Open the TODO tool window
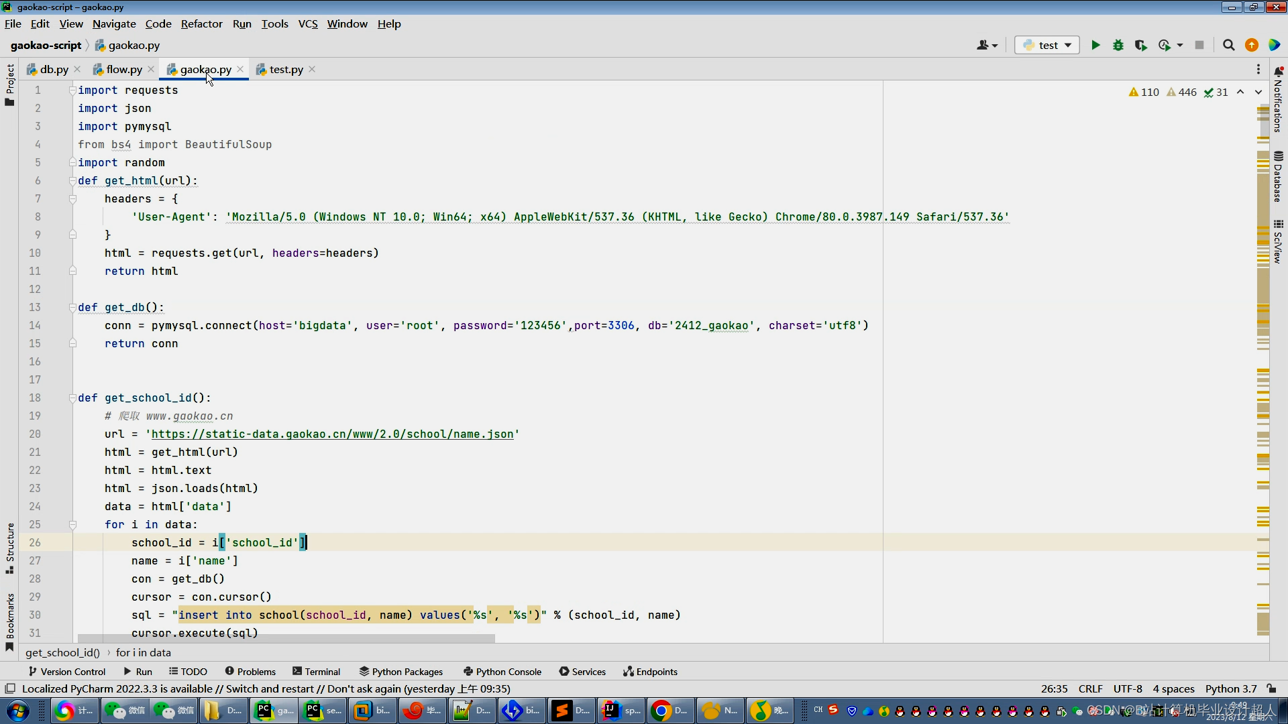This screenshot has width=1288, height=724. coord(188,671)
